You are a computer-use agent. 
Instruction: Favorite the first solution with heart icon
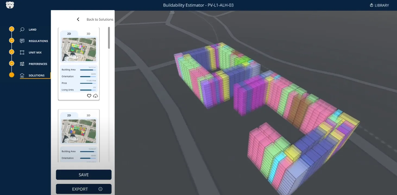pyautogui.click(x=89, y=96)
